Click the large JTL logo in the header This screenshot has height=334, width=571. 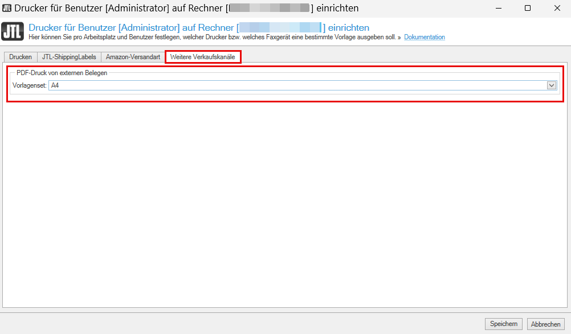(13, 32)
